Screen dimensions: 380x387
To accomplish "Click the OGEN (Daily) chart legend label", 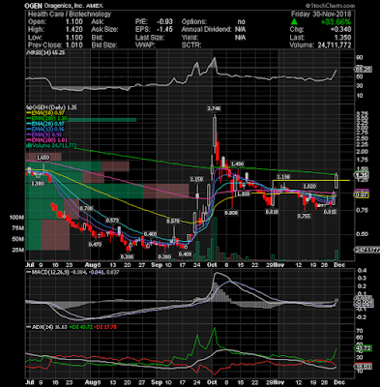I will pos(51,107).
